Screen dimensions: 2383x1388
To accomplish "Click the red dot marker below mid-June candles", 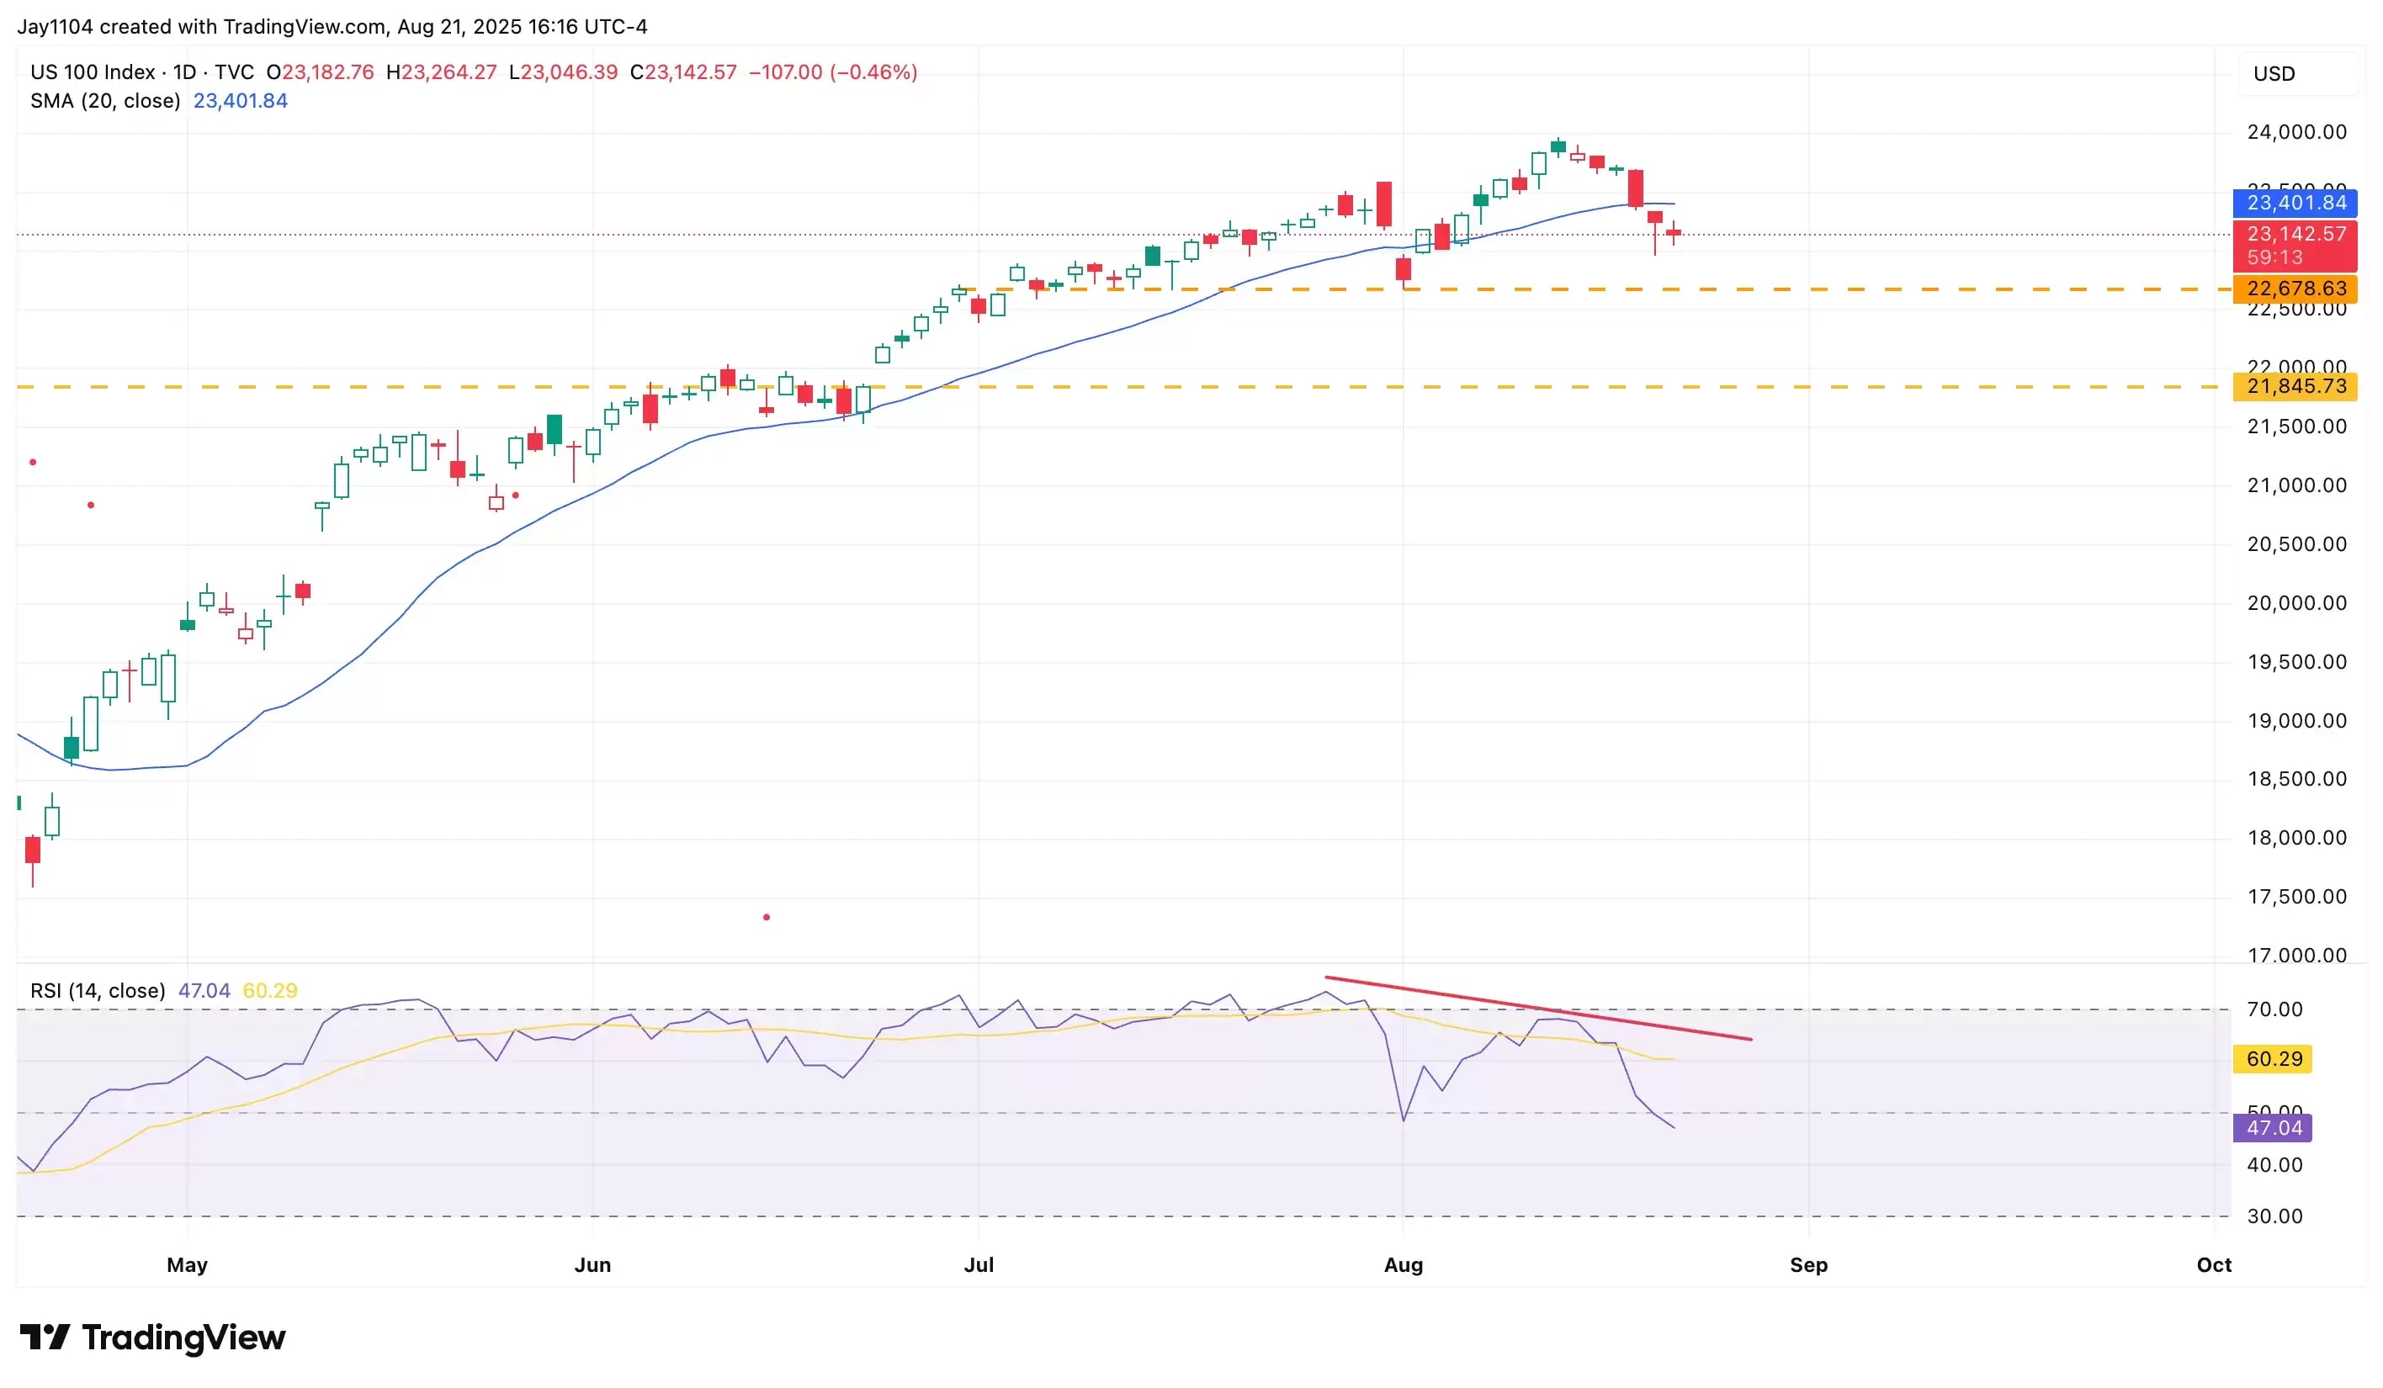I will pyautogui.click(x=766, y=917).
